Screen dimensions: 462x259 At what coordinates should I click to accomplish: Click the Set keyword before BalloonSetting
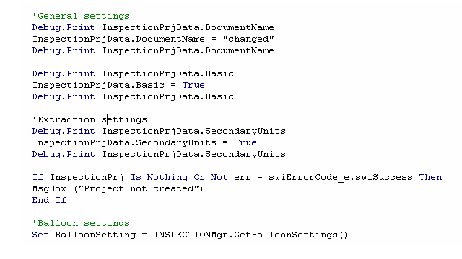(40, 235)
